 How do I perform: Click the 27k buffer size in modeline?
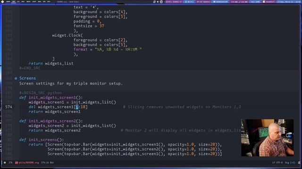(x=10, y=163)
